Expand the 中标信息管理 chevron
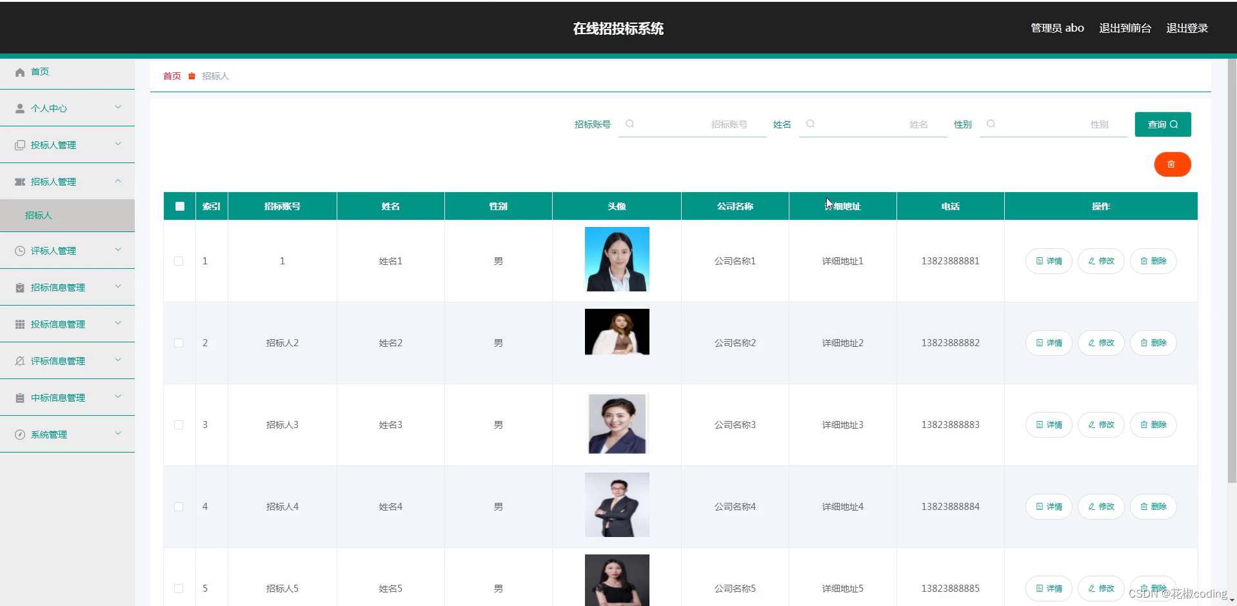This screenshot has width=1237, height=606. click(x=118, y=396)
